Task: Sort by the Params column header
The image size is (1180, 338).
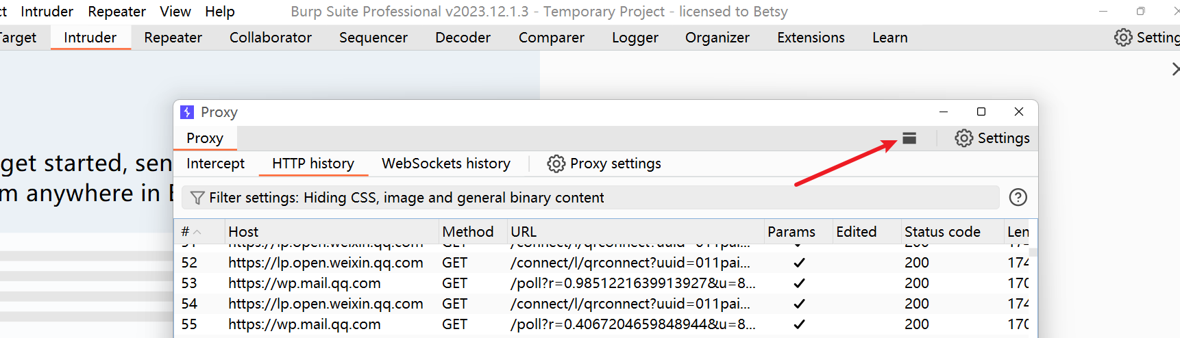Action: click(x=798, y=232)
